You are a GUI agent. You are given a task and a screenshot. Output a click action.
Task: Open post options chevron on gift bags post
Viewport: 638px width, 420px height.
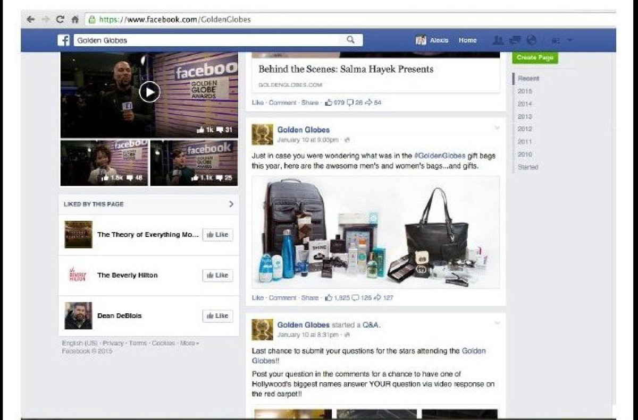497,128
